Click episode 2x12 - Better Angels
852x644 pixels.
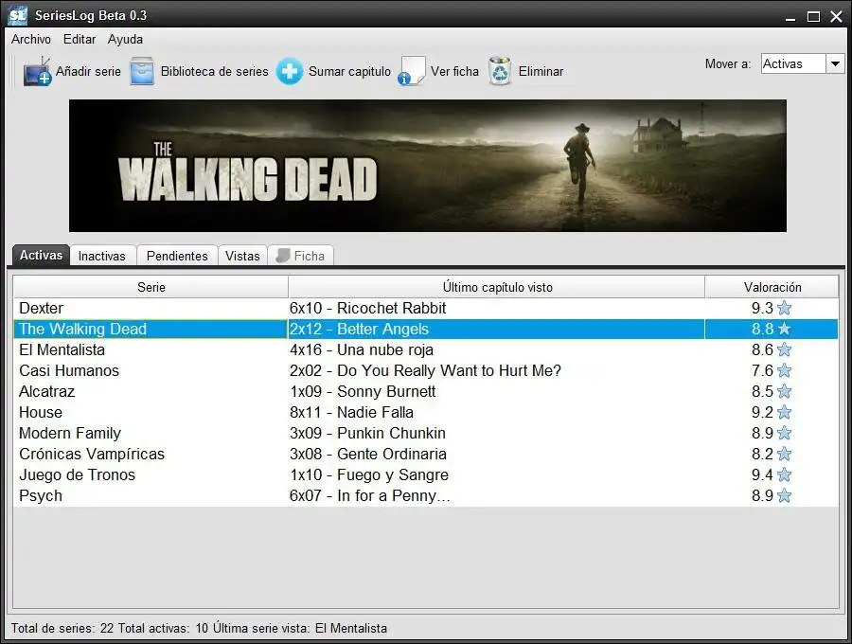(359, 329)
